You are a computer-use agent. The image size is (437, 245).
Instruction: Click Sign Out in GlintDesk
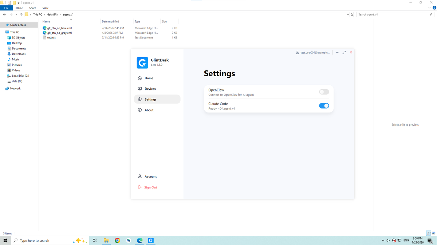[x=148, y=187]
